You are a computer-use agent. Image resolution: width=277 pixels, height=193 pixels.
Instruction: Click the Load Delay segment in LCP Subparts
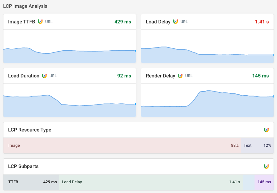click(x=150, y=182)
